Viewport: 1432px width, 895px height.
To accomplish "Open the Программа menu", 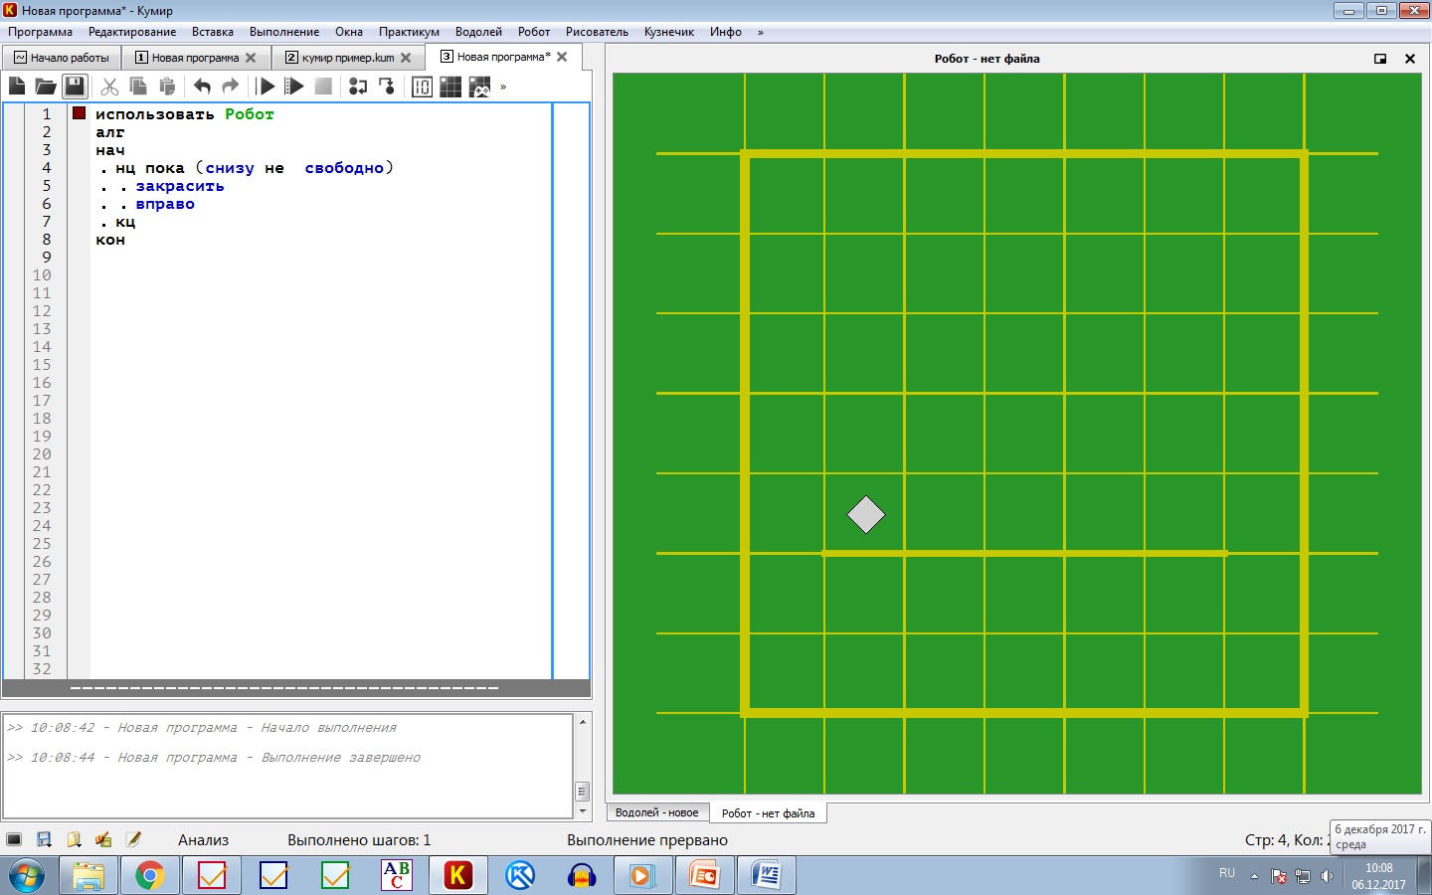I will click(x=41, y=32).
